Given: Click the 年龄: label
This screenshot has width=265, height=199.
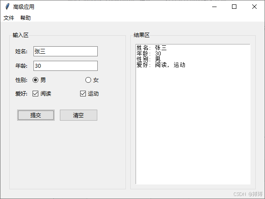Looking at the screenshot, I should click(21, 66).
